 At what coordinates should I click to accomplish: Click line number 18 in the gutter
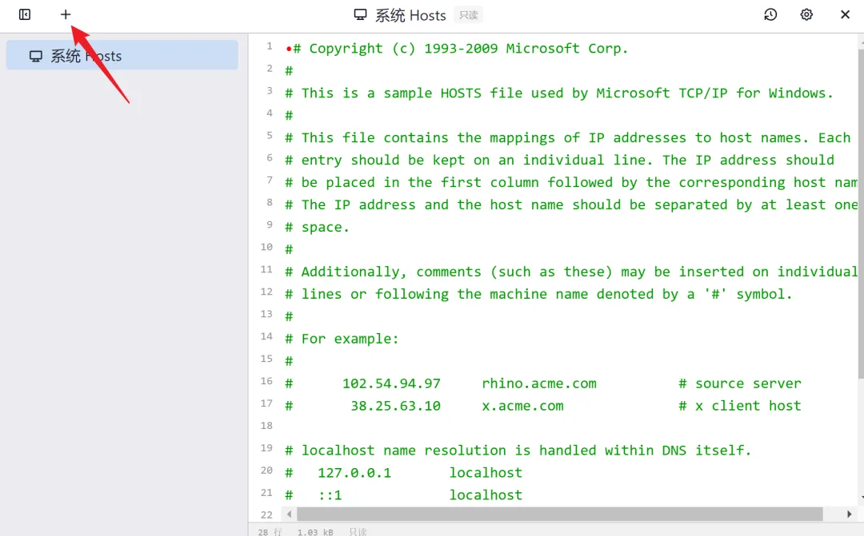[266, 426]
